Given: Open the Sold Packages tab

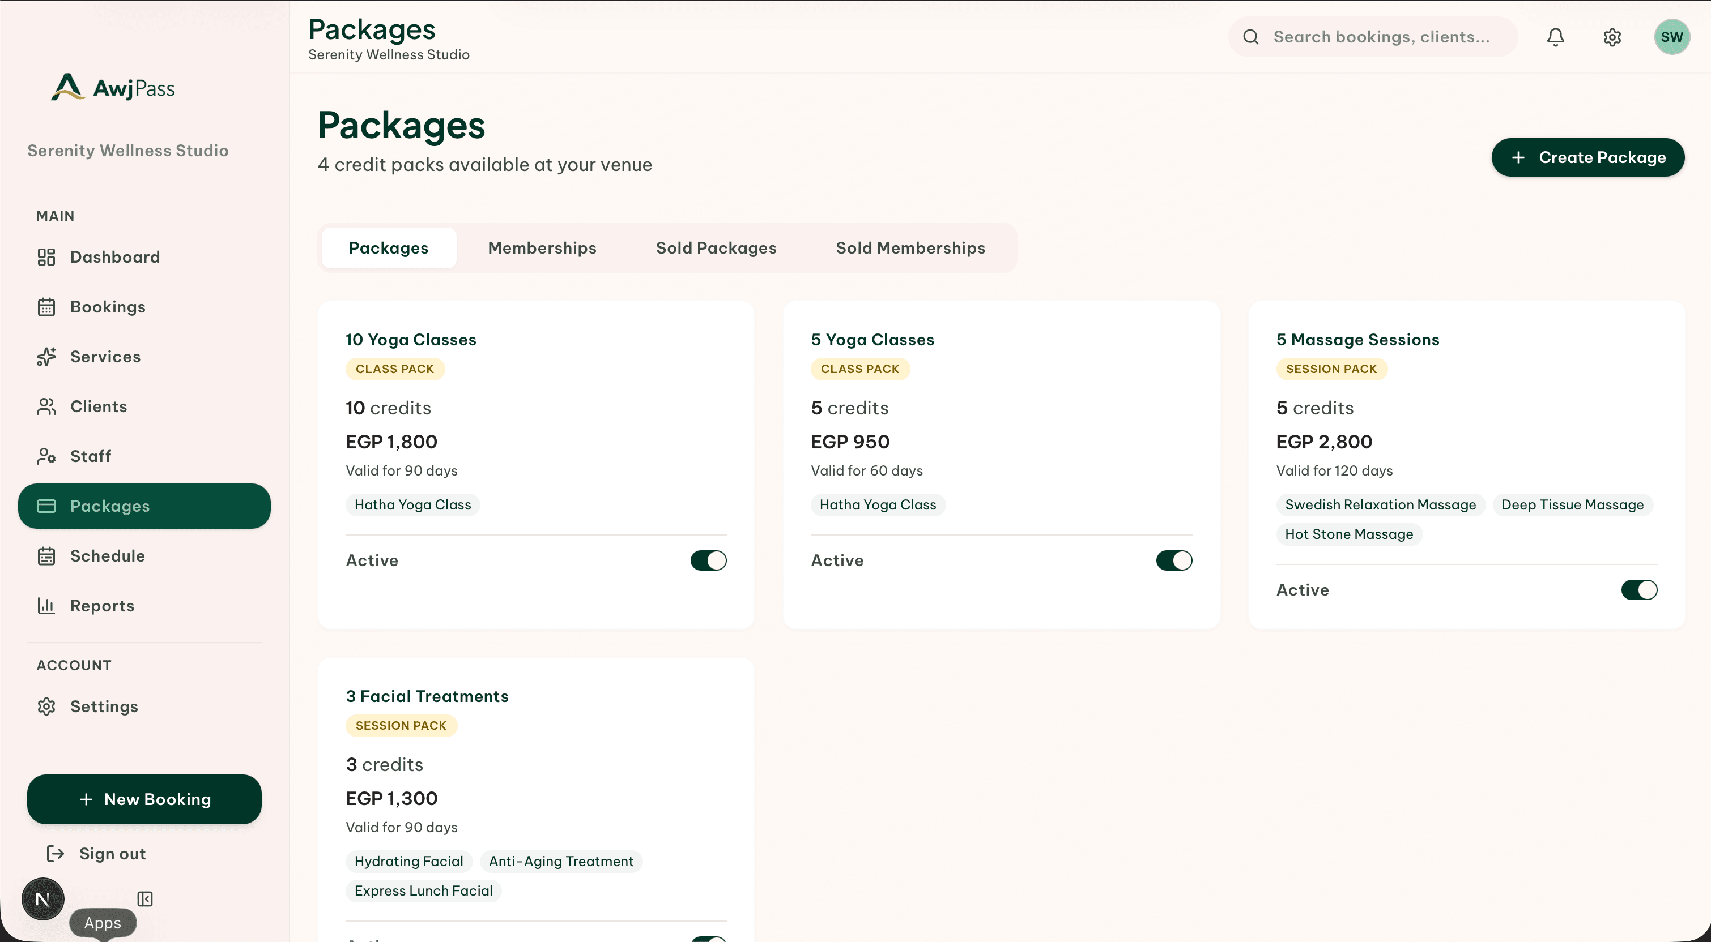Looking at the screenshot, I should [x=716, y=247].
